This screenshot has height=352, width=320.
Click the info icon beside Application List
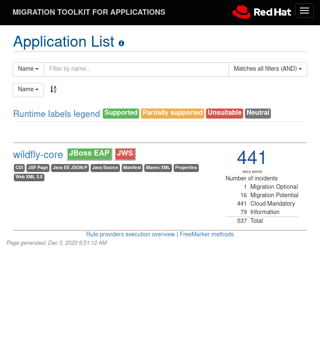click(x=121, y=43)
